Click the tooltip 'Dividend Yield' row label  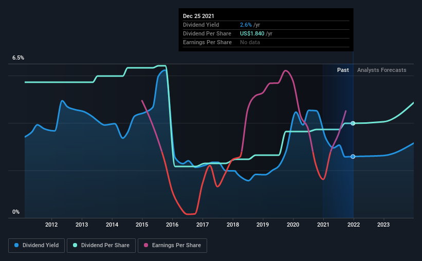coord(201,25)
